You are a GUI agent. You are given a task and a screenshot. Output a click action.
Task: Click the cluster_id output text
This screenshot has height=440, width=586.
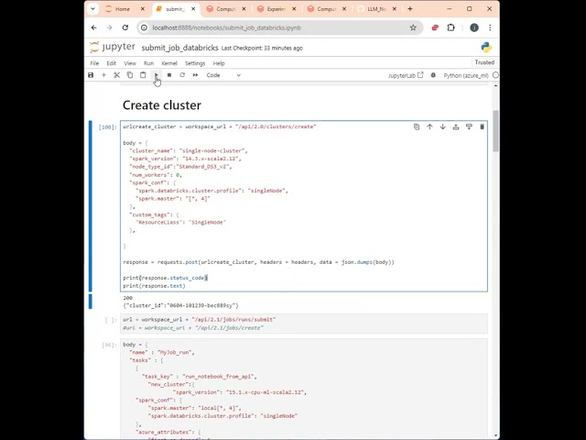[x=181, y=305]
